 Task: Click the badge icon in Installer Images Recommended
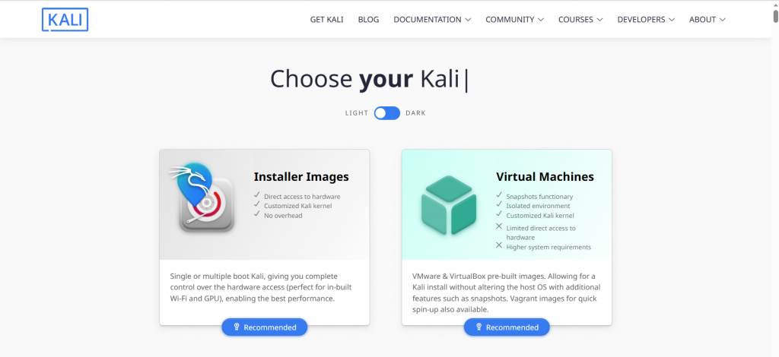pos(237,327)
